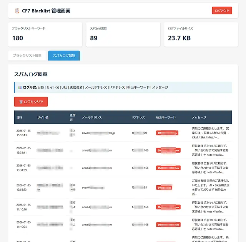Click the ブラックリストキーワード card showing 180
246x242 pixels.
pyautogui.click(x=45, y=35)
